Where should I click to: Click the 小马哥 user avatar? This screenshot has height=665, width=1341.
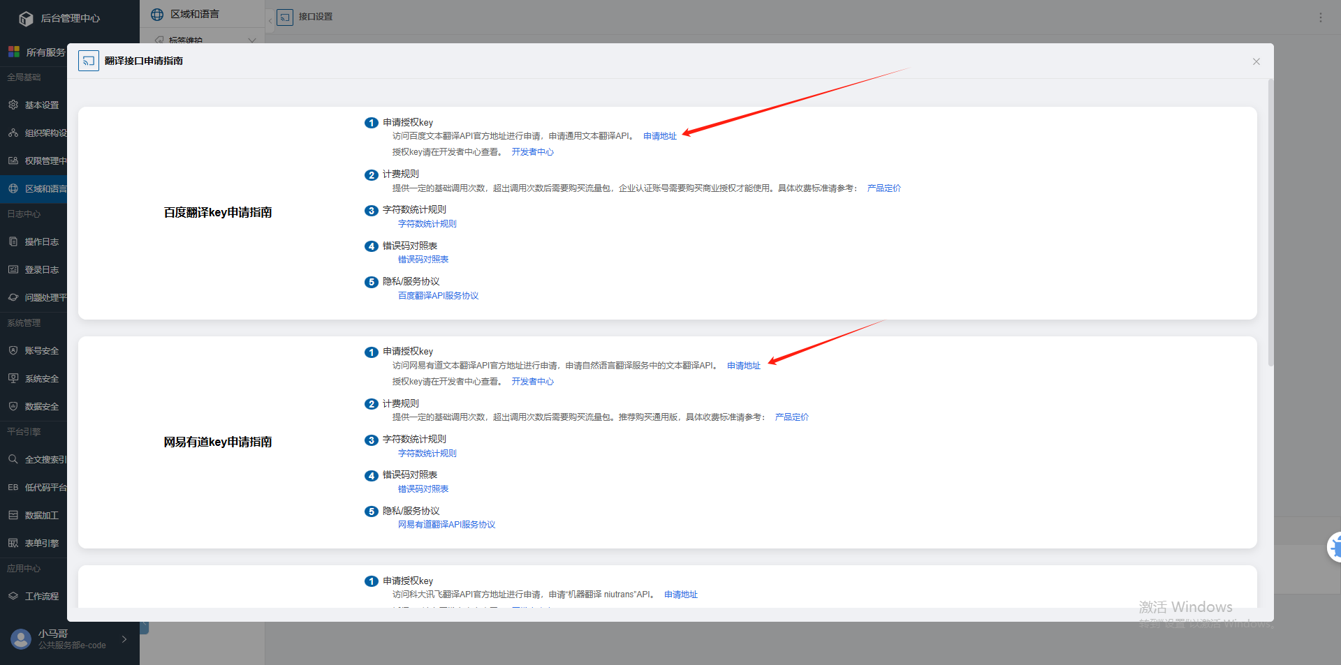[x=21, y=638]
